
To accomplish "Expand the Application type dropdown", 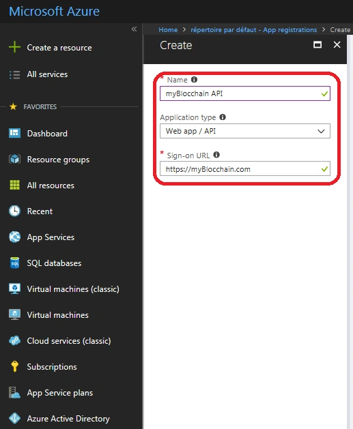I will 245,131.
